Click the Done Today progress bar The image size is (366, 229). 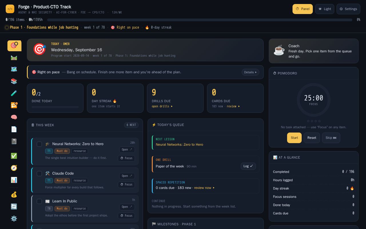click(55, 107)
